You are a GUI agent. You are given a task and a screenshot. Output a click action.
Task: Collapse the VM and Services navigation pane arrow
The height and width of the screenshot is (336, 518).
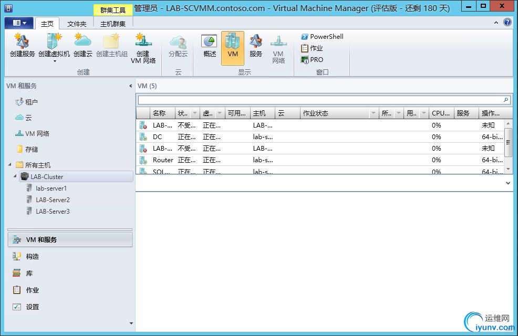click(x=130, y=86)
